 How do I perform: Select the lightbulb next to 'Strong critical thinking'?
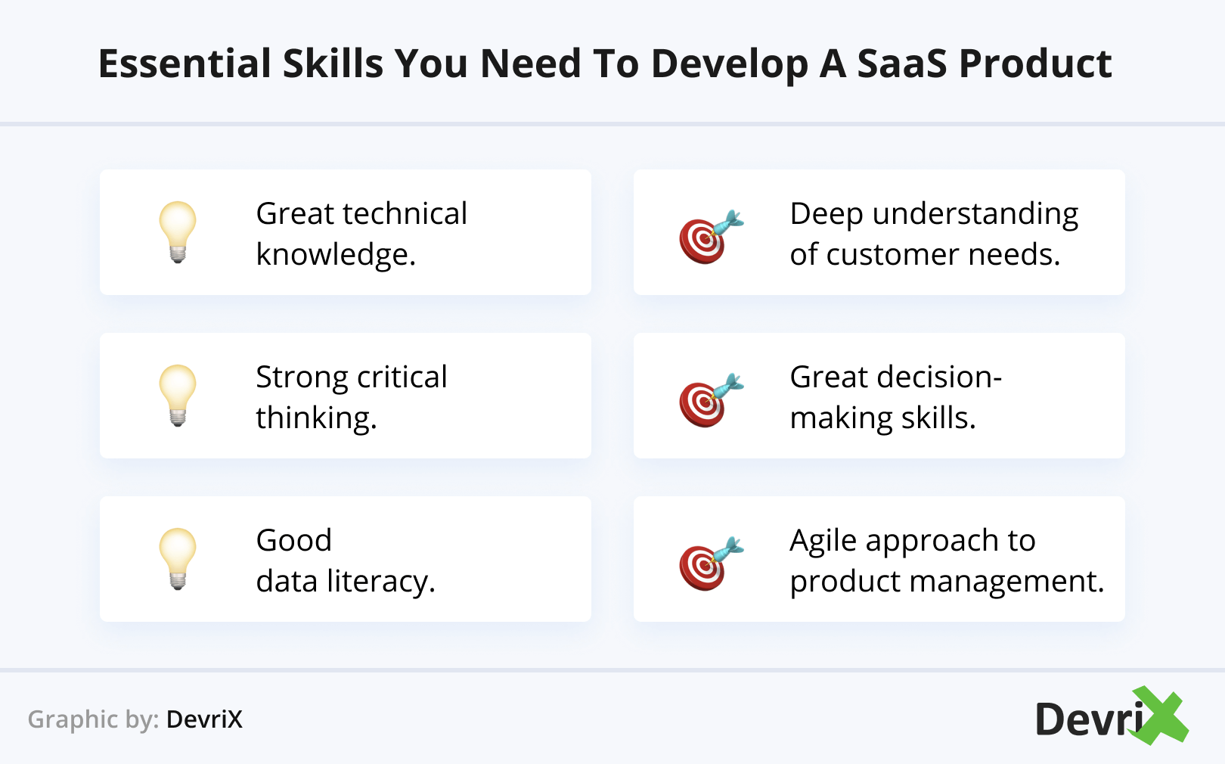coord(178,395)
